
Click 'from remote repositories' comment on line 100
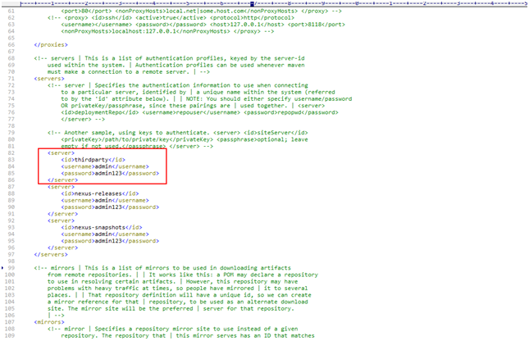183,275
